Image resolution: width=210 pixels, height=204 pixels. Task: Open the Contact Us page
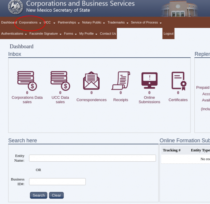pyautogui.click(x=108, y=34)
